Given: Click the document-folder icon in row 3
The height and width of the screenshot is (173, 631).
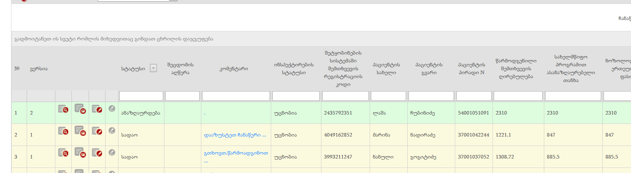Looking at the screenshot, I should (x=80, y=153).
